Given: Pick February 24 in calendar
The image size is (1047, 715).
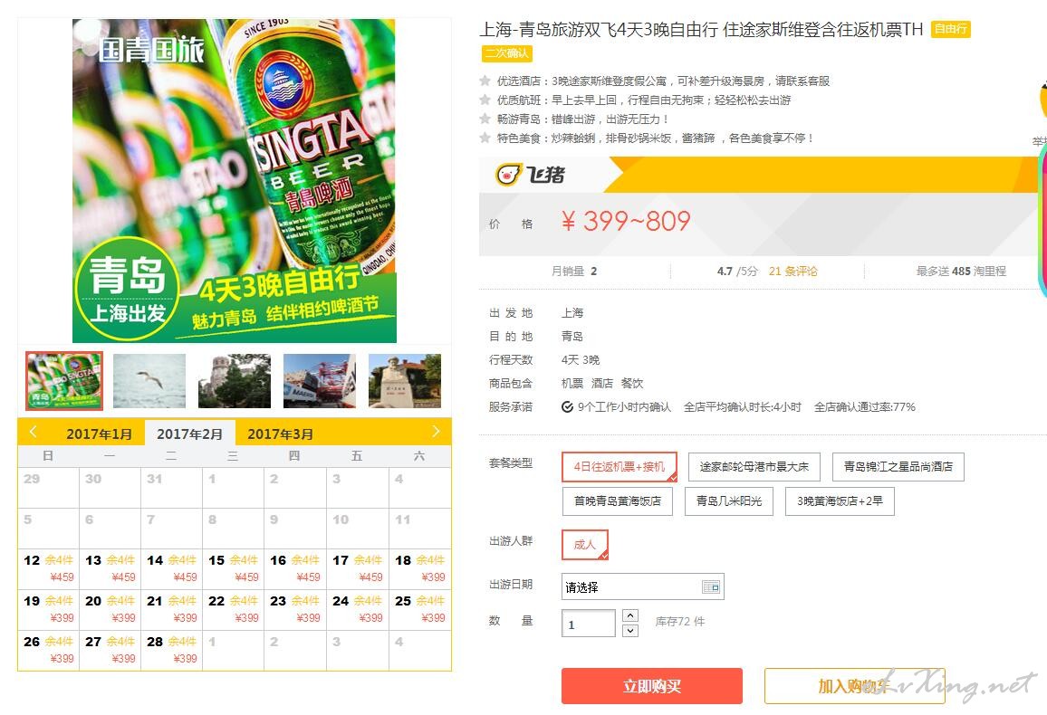Looking at the screenshot, I should point(357,610).
